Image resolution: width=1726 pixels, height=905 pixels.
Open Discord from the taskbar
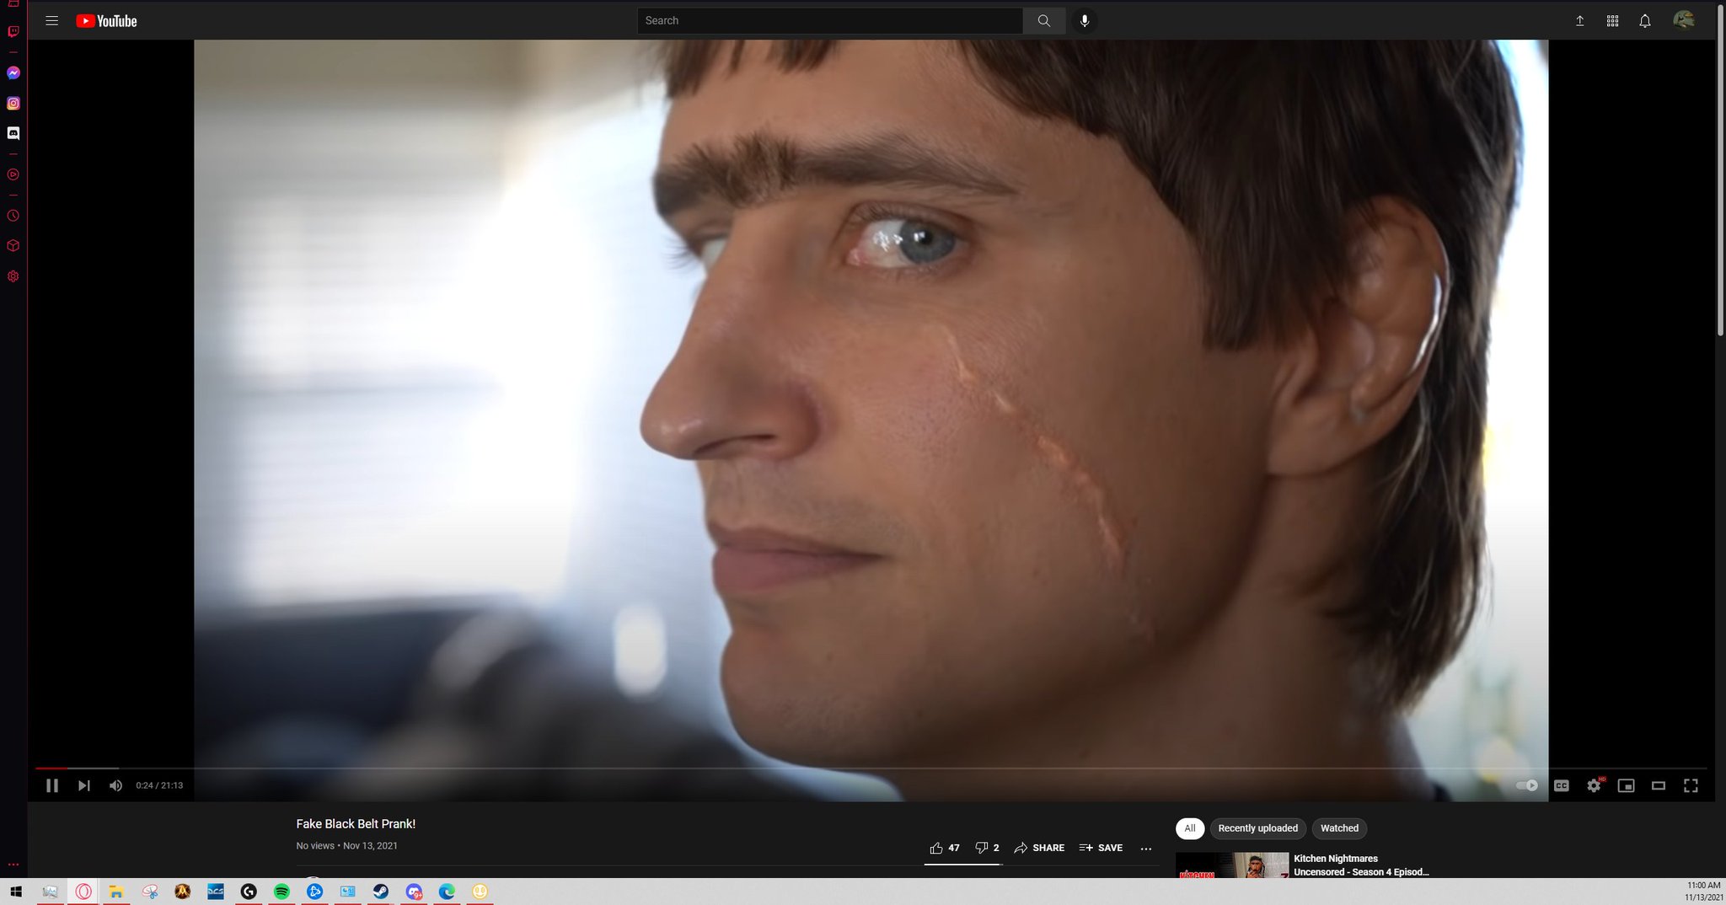(x=414, y=892)
